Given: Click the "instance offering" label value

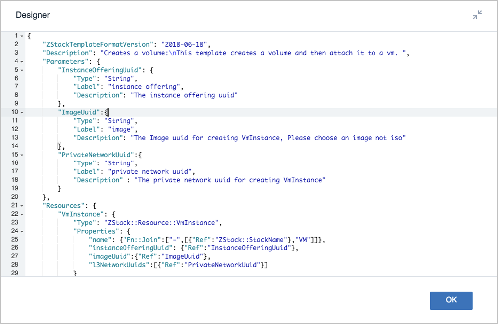Looking at the screenshot, I should [144, 87].
